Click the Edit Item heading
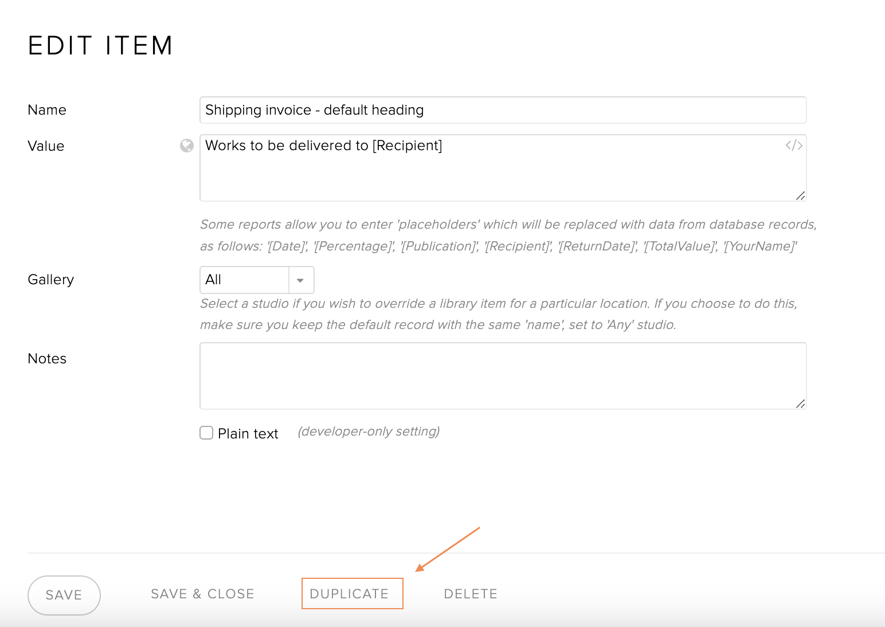The height and width of the screenshot is (627, 885). 100,46
